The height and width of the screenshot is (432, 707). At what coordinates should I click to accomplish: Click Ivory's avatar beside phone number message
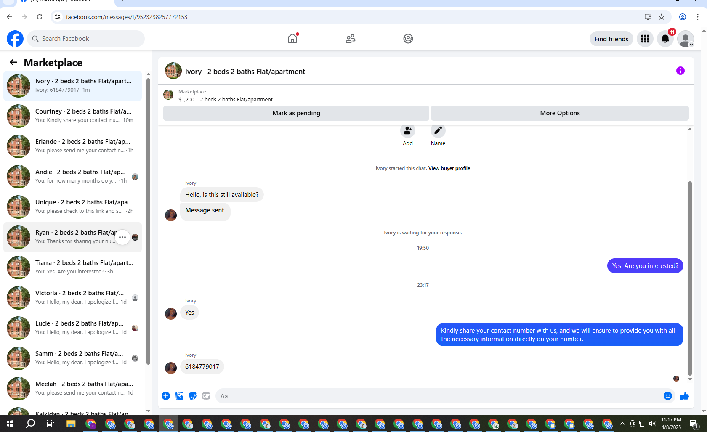pos(171,368)
